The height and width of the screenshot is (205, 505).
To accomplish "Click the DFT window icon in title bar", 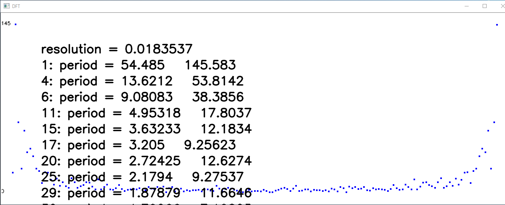I will pyautogui.click(x=6, y=6).
